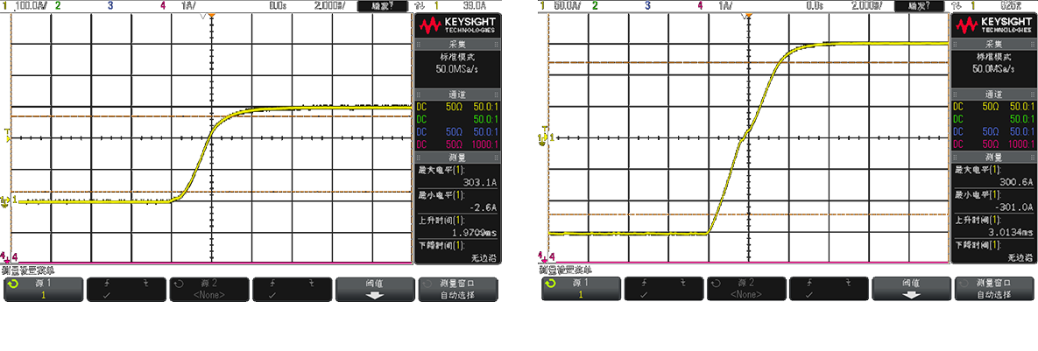The height and width of the screenshot is (351, 1038).
Task: Open 采集 panel header on left screen
Action: coord(455,43)
